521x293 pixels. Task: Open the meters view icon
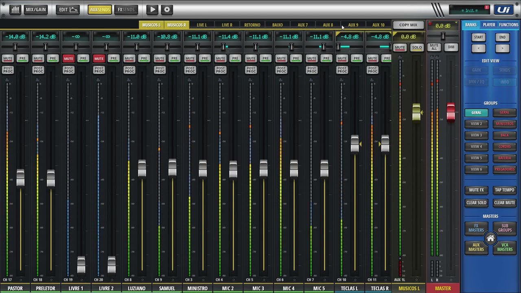pyautogui.click(x=15, y=9)
